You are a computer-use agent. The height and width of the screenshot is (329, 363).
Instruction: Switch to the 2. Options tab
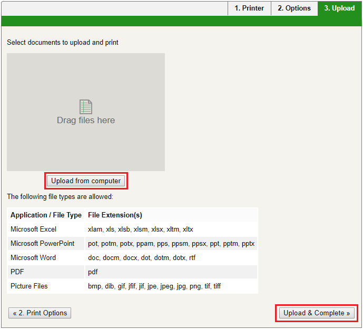pos(294,8)
